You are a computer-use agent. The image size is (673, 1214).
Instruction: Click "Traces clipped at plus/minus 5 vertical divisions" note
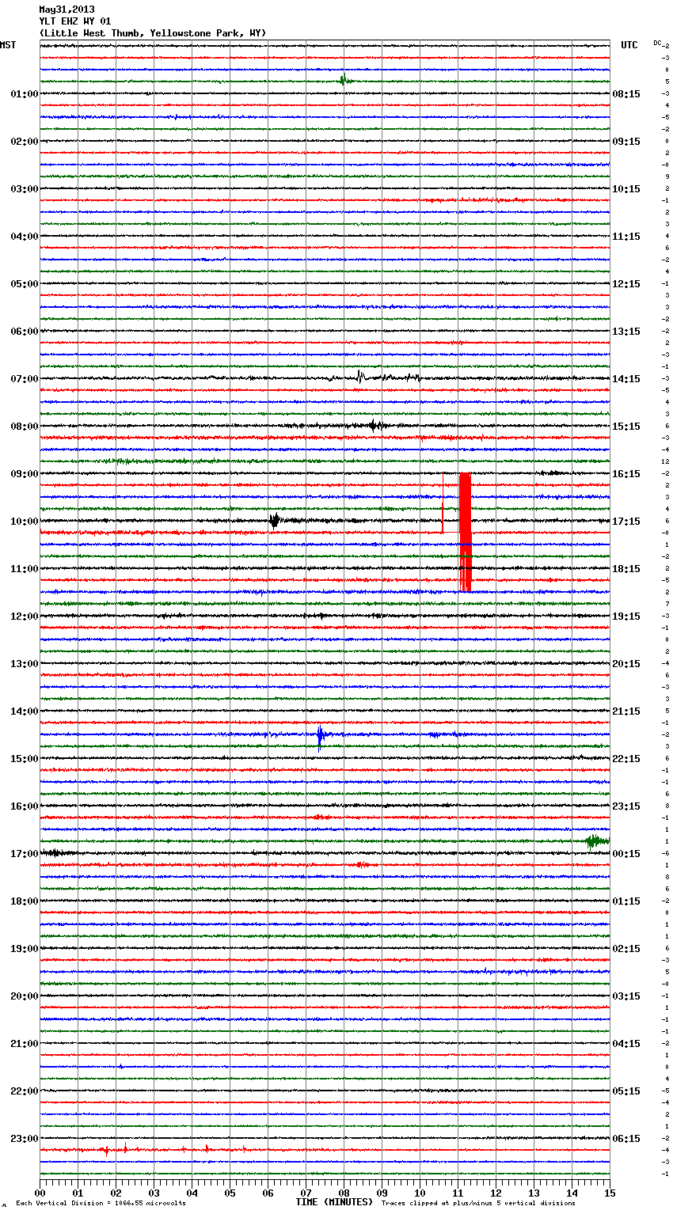478,1203
